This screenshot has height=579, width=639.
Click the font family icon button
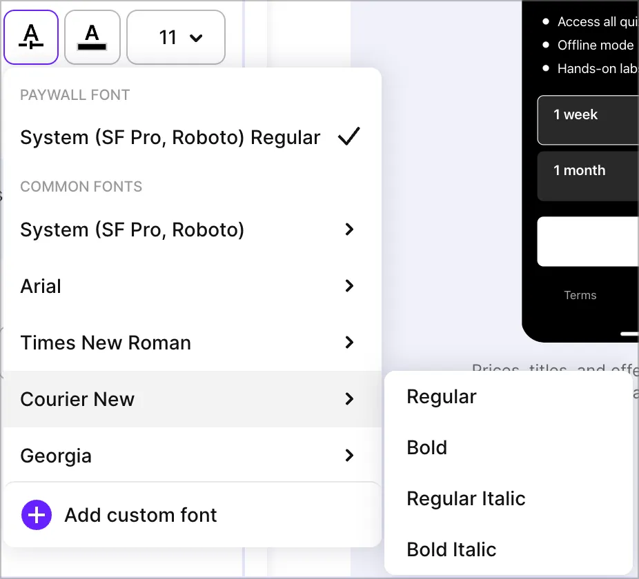tap(30, 37)
